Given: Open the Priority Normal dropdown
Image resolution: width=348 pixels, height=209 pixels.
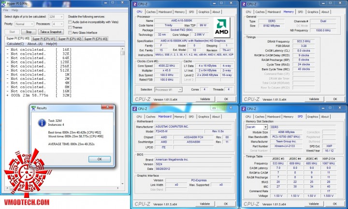Looking at the screenshot, I should click(x=24, y=24).
